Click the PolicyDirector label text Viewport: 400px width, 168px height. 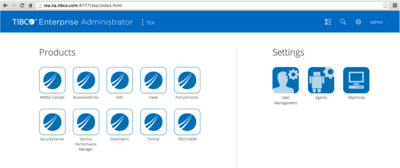point(187,97)
